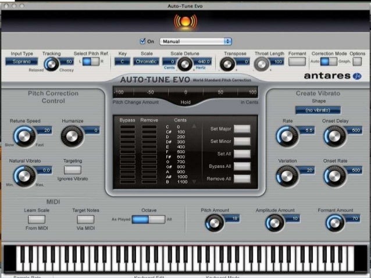Viewport: 371px width, 278px height.
Task: Open the Manual preset dropdown
Action: pos(195,42)
